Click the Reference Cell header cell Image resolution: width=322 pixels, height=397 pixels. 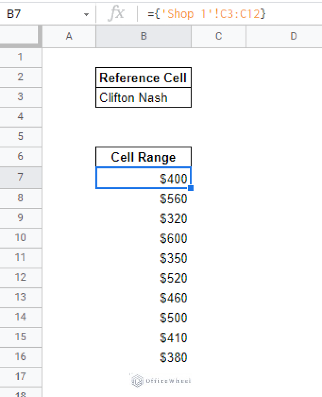(x=143, y=78)
